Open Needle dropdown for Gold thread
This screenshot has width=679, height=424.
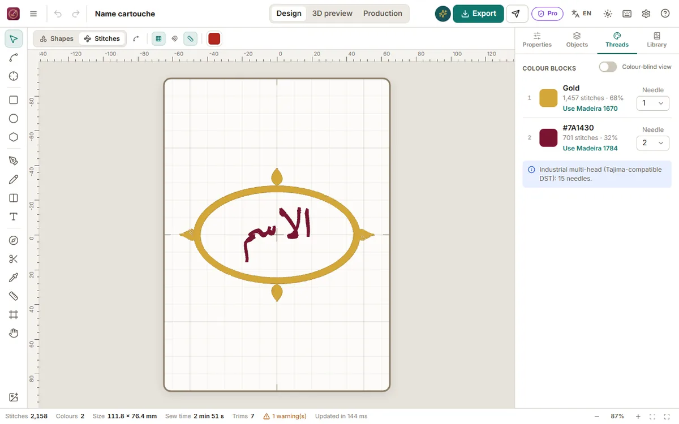pyautogui.click(x=653, y=103)
